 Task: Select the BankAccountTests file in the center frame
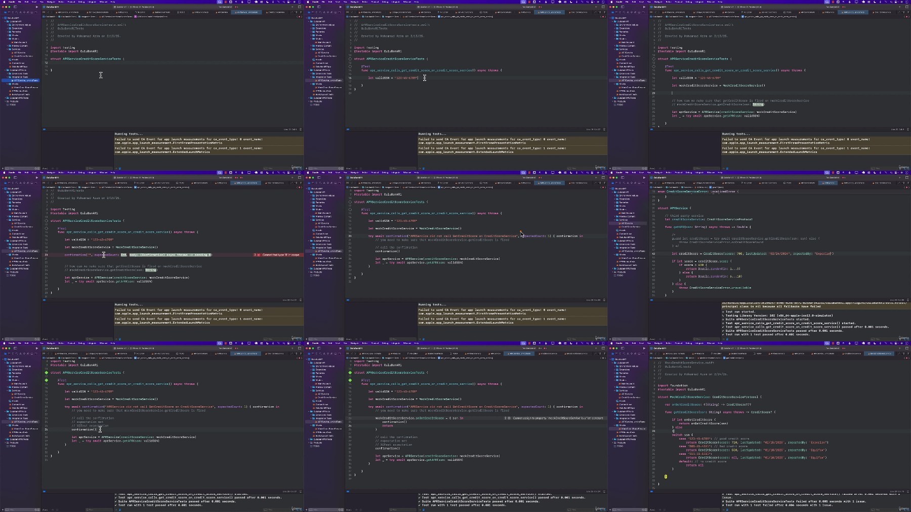pyautogui.click(x=324, y=265)
